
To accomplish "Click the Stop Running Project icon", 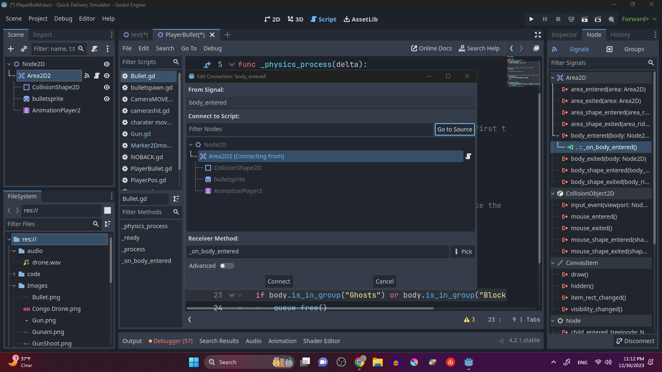I will click(558, 19).
